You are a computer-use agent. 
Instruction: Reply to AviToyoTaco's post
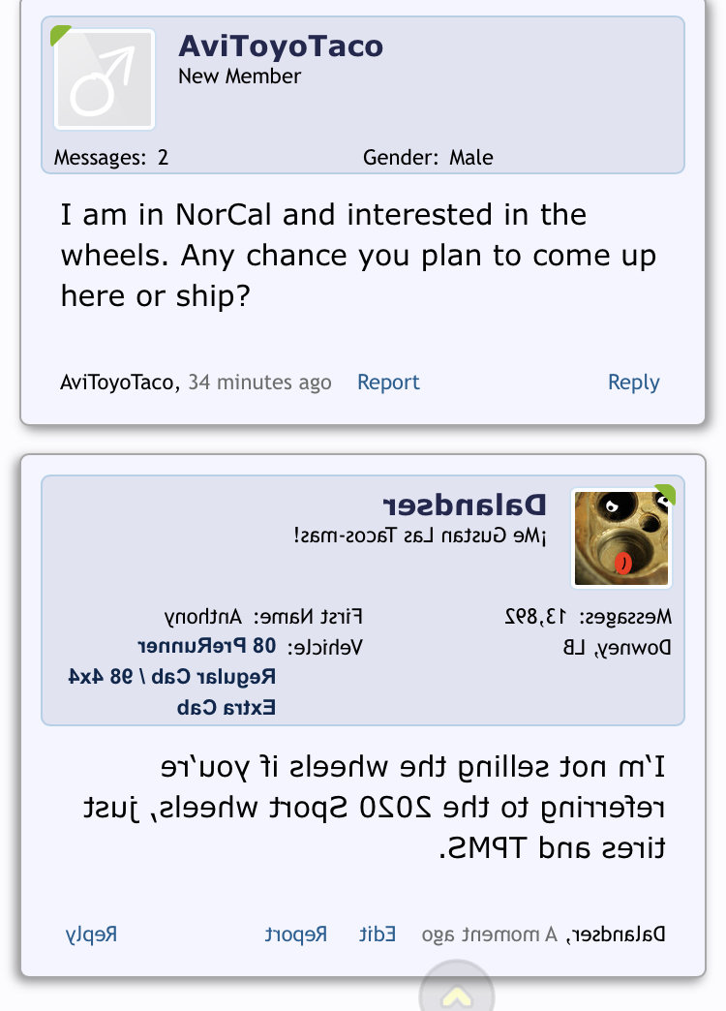[634, 383]
